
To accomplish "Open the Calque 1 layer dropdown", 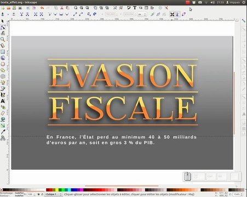I will (54, 194).
